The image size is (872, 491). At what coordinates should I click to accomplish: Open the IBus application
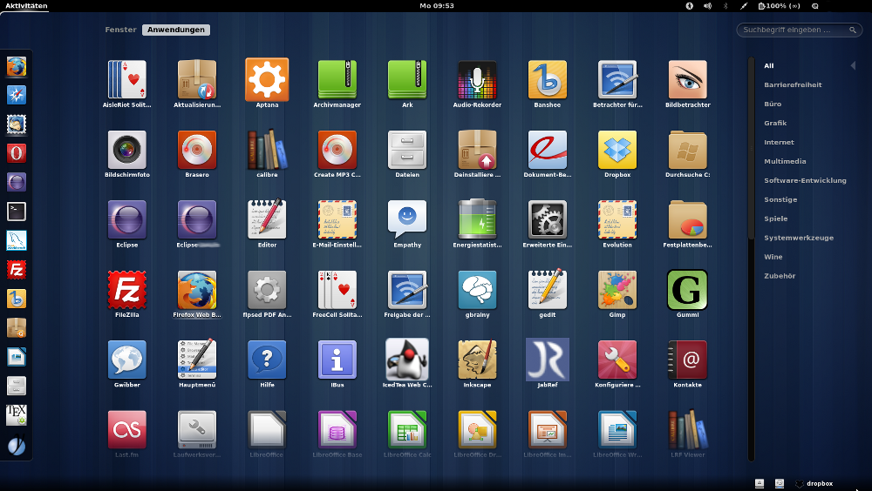(x=337, y=364)
